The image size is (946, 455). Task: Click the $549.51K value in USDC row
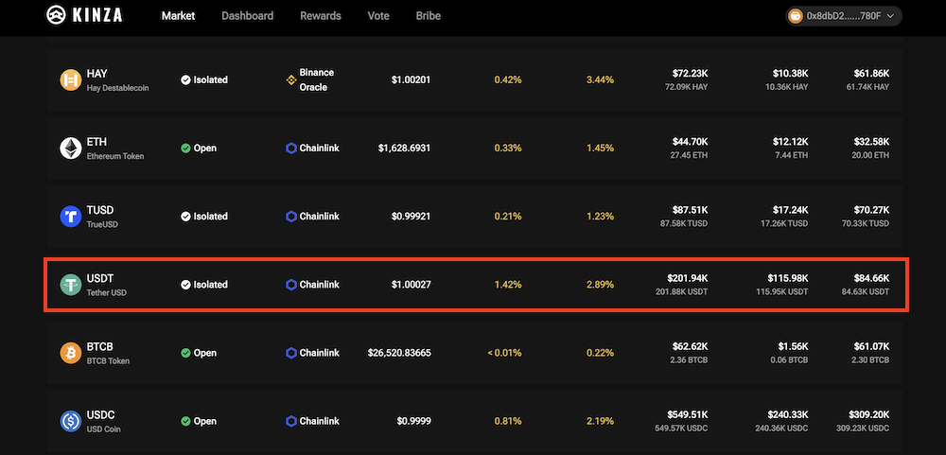(688, 414)
